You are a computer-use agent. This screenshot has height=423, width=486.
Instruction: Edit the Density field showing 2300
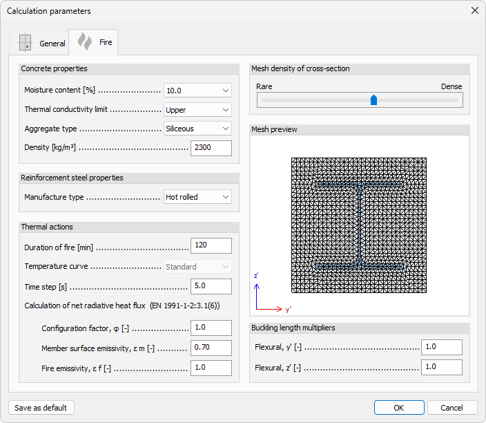pyautogui.click(x=211, y=148)
